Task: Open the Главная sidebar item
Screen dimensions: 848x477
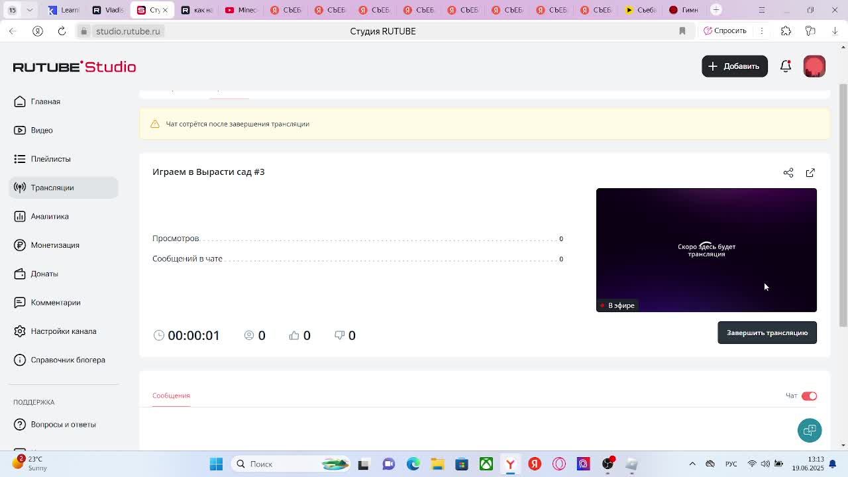Action: click(64, 101)
